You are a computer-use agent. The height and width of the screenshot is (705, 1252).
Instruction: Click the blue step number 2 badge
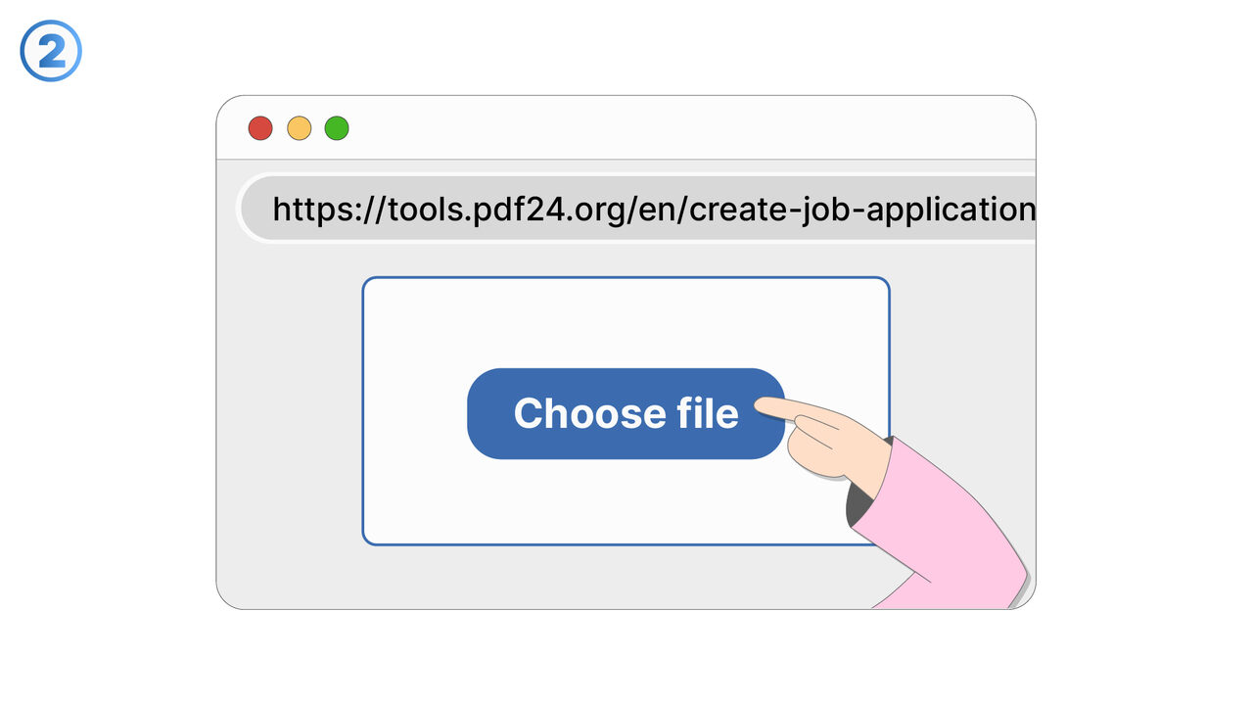point(51,51)
